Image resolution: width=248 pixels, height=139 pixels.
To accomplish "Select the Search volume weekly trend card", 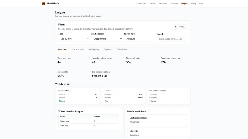I will 77,96.
